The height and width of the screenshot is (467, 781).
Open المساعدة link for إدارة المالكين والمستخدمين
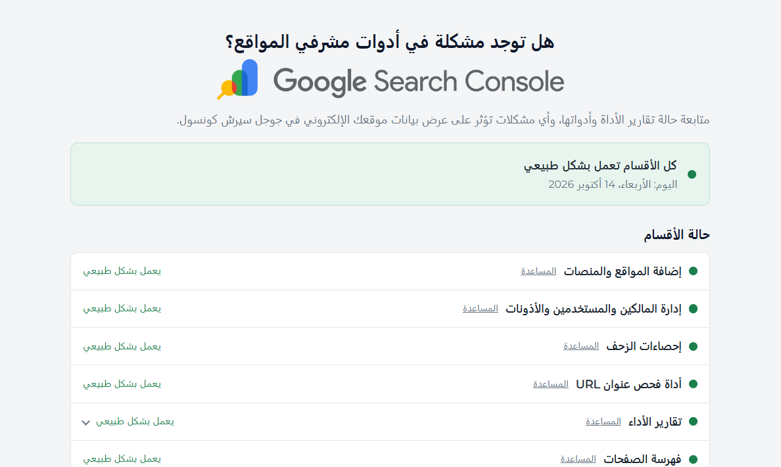tap(480, 309)
